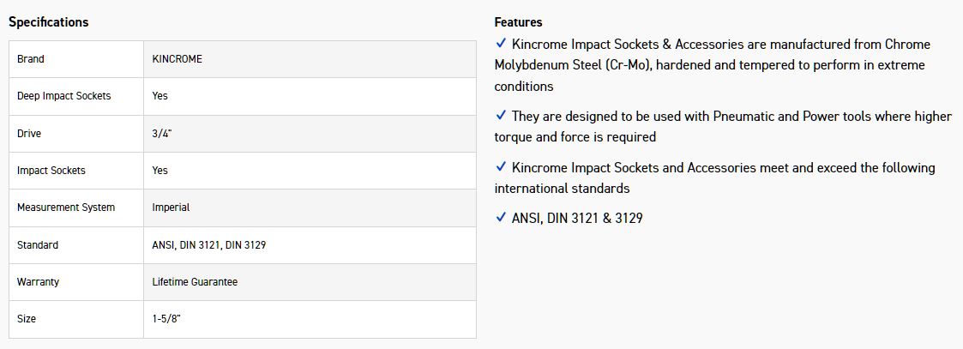Screen dimensions: 963x349
Task: Click the Standard row label in table
Action: pos(38,245)
